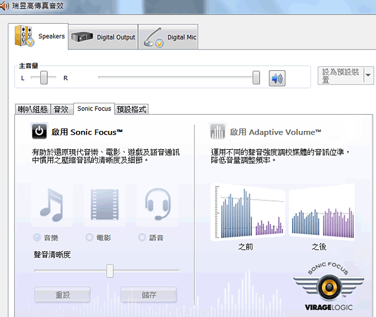Open the 預設格式 tab

(132, 110)
